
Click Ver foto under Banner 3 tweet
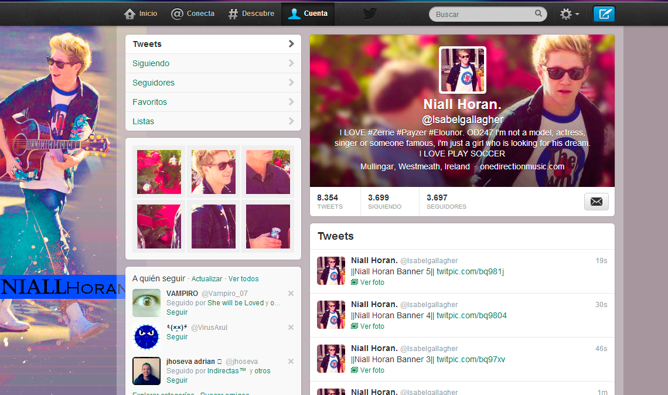tap(367, 370)
